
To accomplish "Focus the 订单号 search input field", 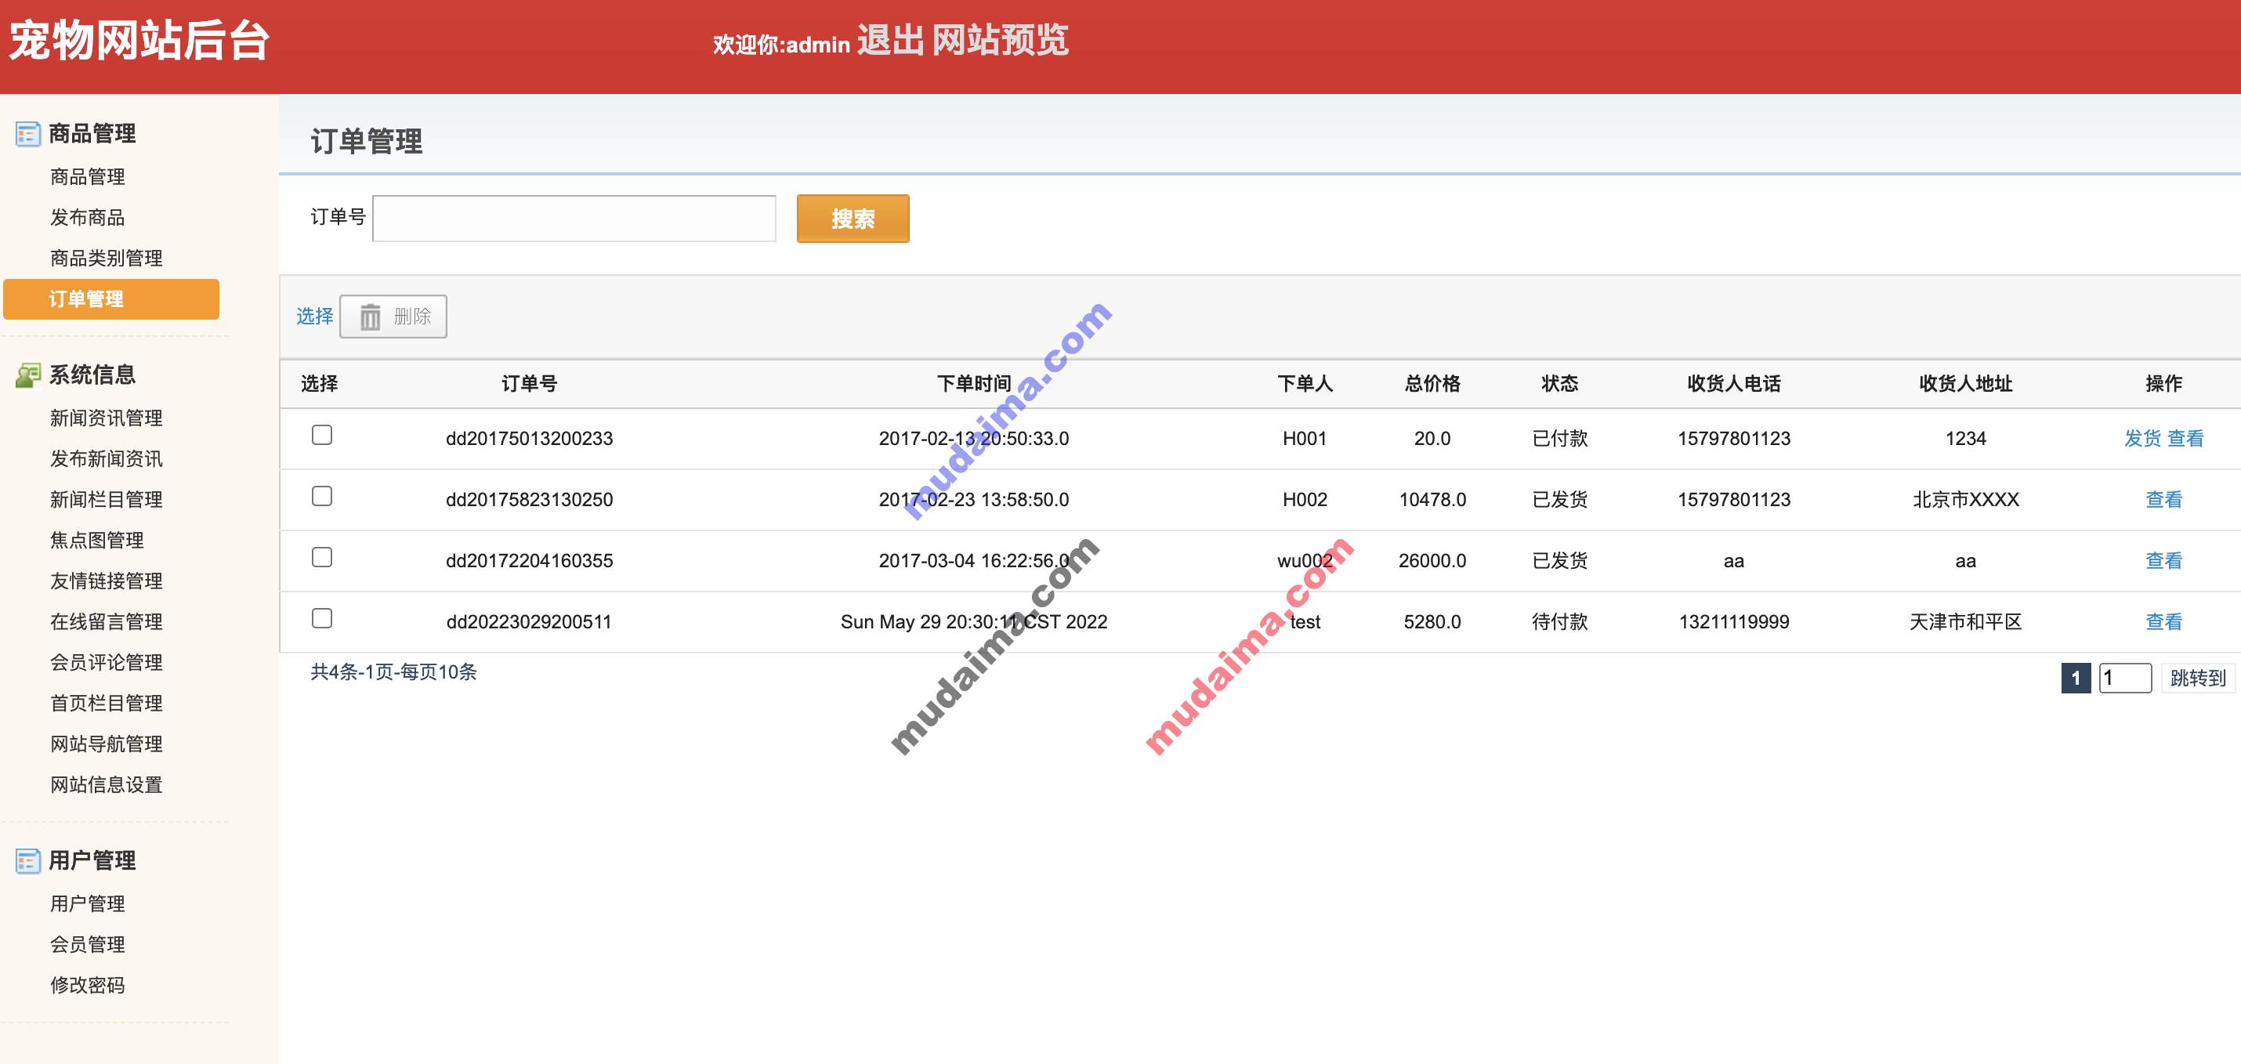I will pos(574,219).
